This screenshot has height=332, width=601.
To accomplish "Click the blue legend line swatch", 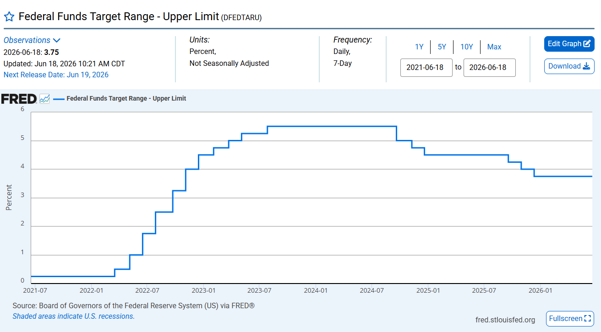I will tap(59, 98).
